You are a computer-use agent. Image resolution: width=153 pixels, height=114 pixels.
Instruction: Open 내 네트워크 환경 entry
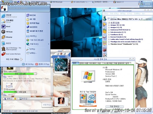coord(35,31)
